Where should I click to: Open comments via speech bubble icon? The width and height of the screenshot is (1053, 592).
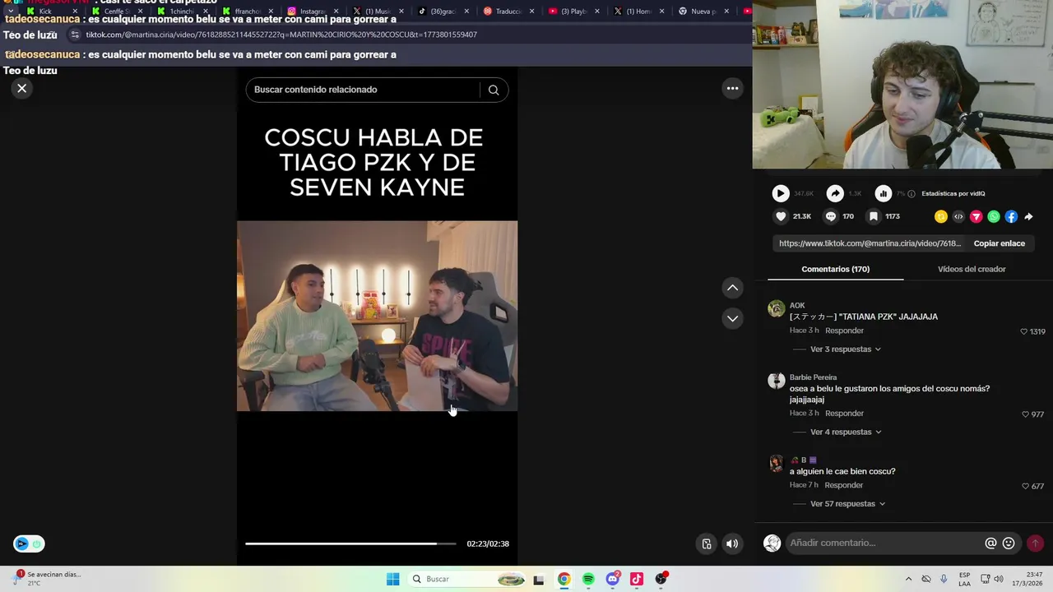(831, 216)
